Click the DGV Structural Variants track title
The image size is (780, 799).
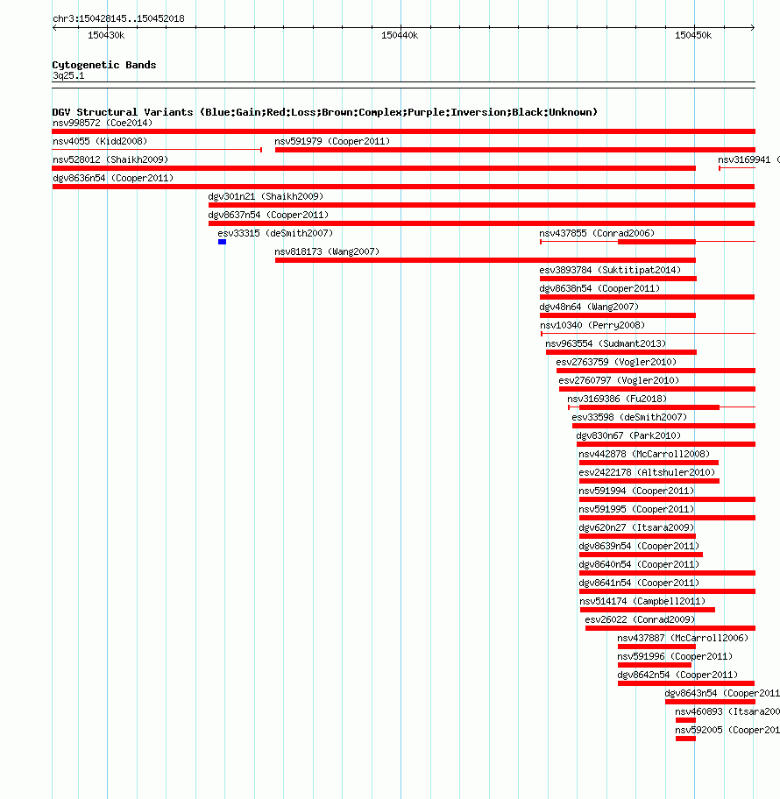coord(325,112)
